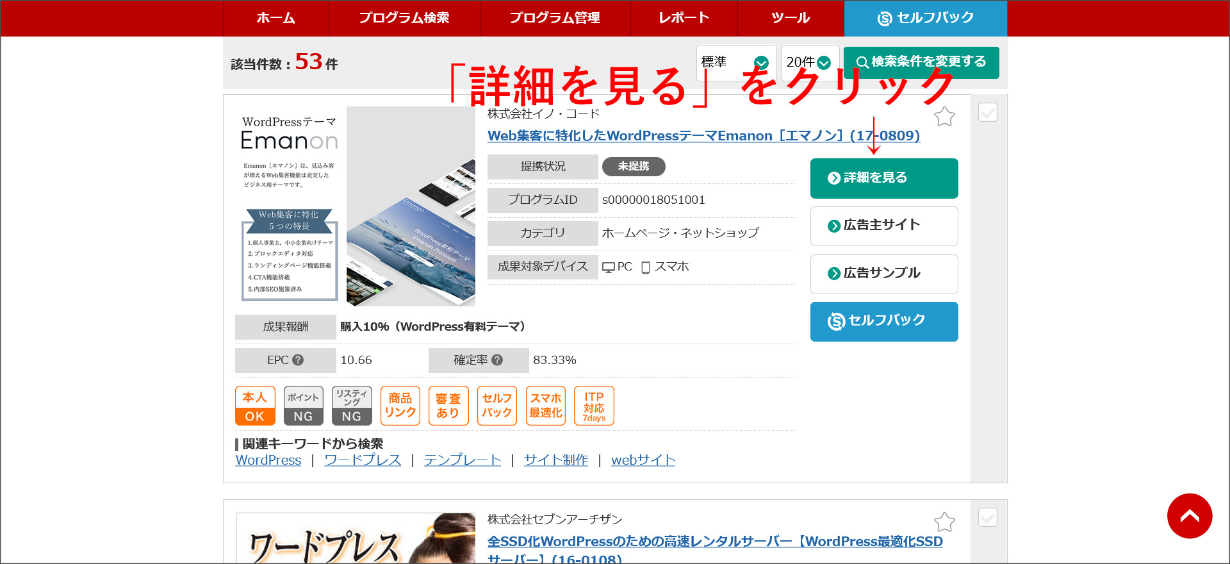Open the Emanon WordPressテーマ program title link
This screenshot has width=1230, height=564.
(x=703, y=136)
